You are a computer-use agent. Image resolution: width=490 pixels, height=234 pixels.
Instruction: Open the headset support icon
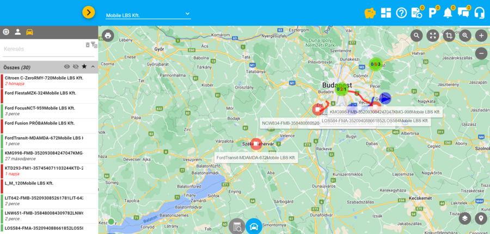[x=480, y=13]
